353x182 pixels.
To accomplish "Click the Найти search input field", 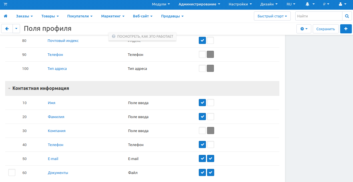I will [318, 16].
